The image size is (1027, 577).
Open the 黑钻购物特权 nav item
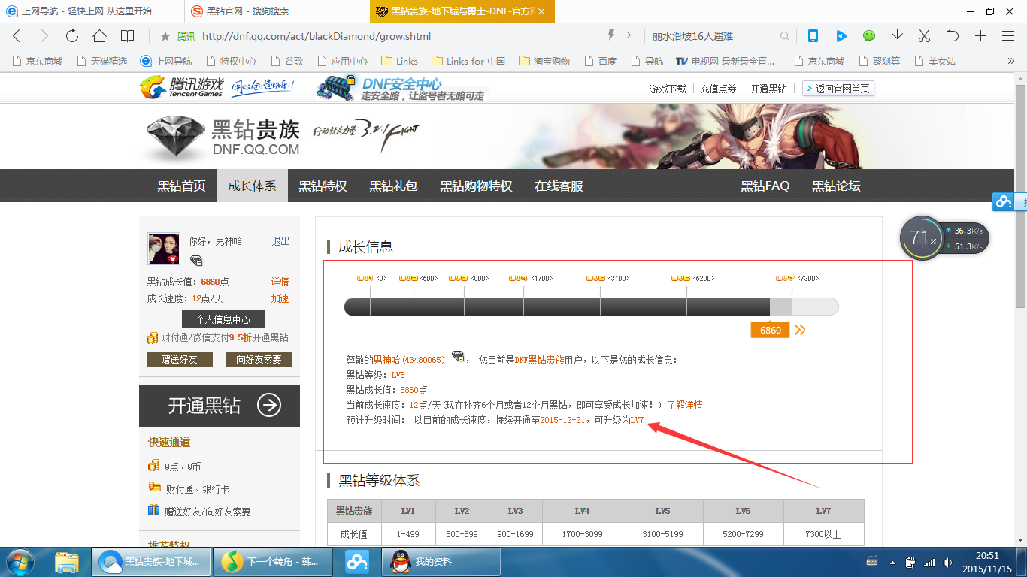coord(476,186)
